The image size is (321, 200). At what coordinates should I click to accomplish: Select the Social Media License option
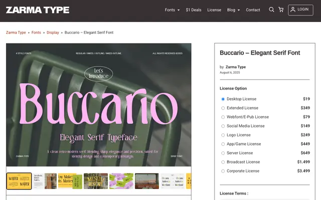(223, 126)
